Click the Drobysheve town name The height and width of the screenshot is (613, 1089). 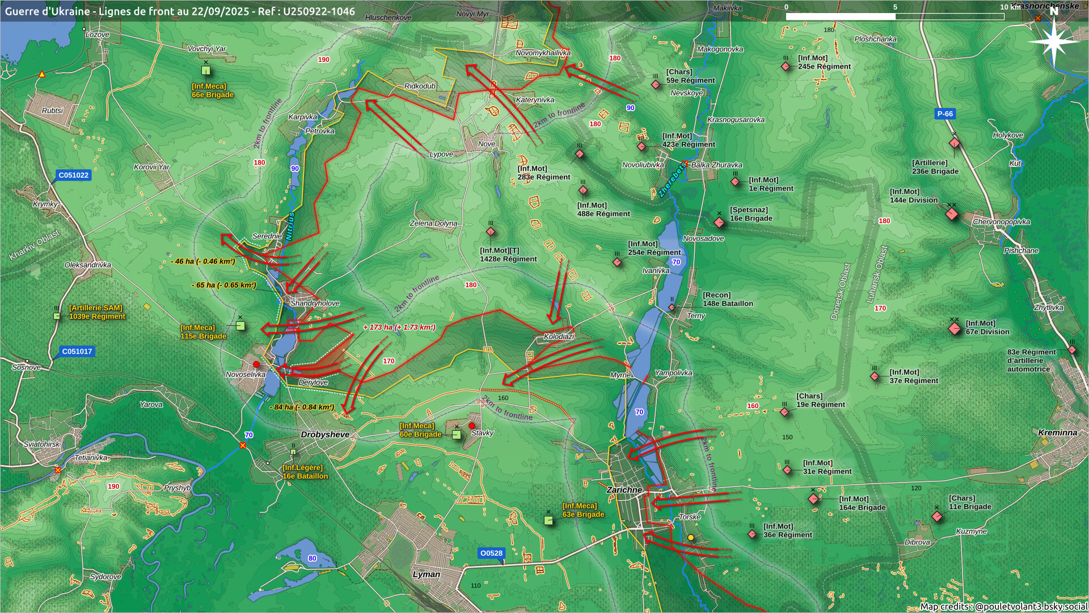click(x=325, y=434)
